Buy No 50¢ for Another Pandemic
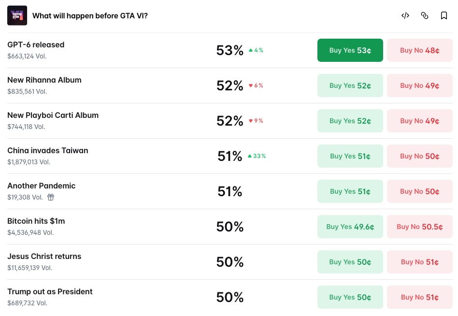 coord(420,191)
